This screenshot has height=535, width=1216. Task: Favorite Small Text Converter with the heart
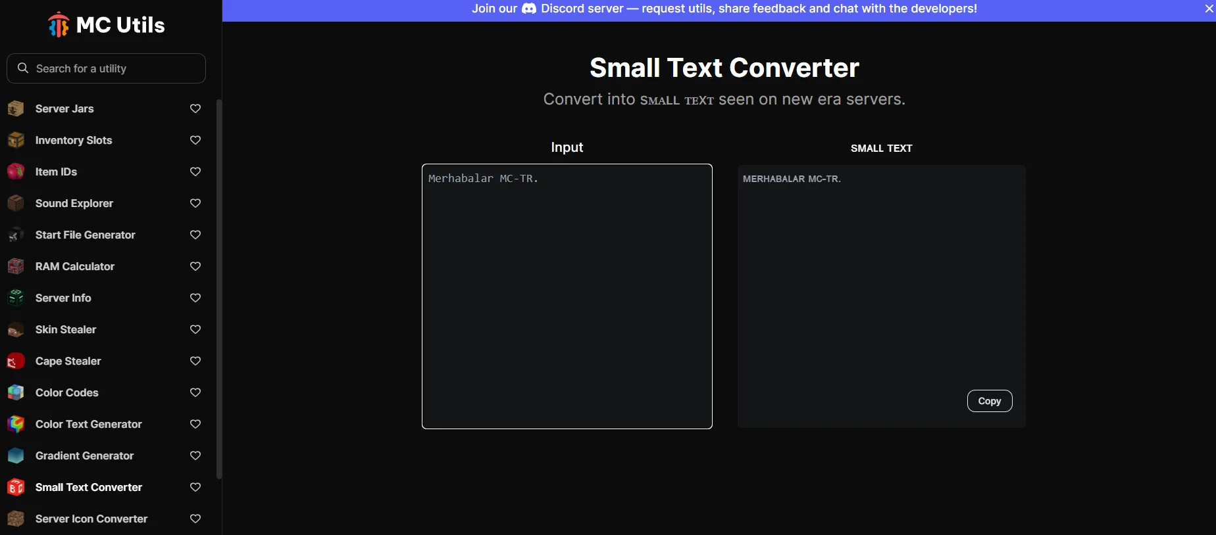click(195, 487)
